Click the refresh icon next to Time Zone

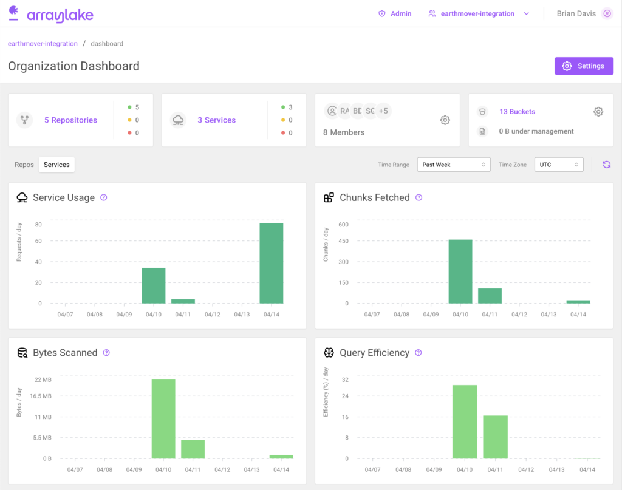pyautogui.click(x=606, y=164)
